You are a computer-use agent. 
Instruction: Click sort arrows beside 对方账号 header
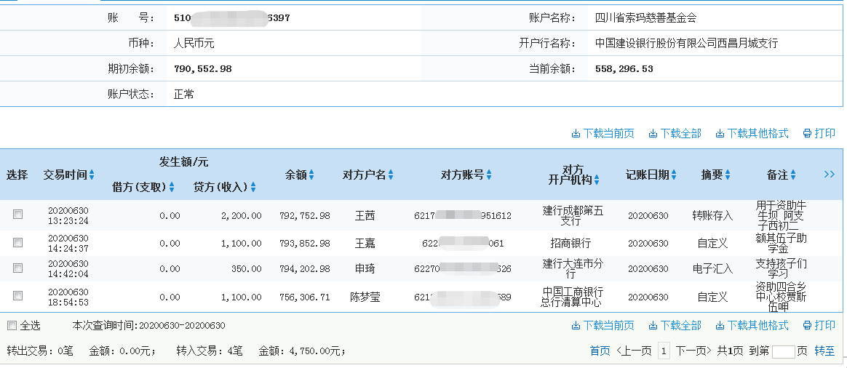(489, 175)
